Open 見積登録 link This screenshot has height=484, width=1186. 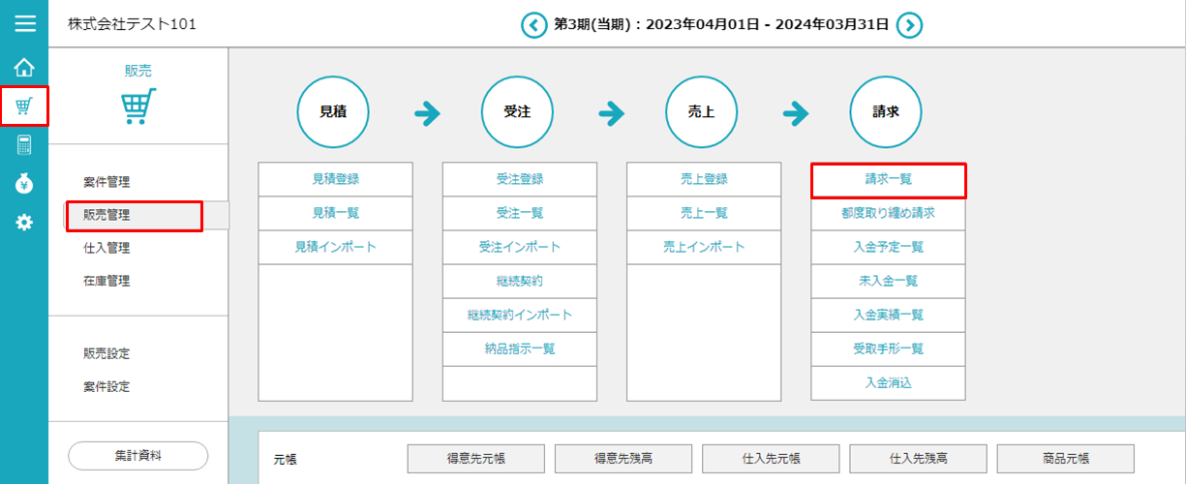tap(335, 180)
